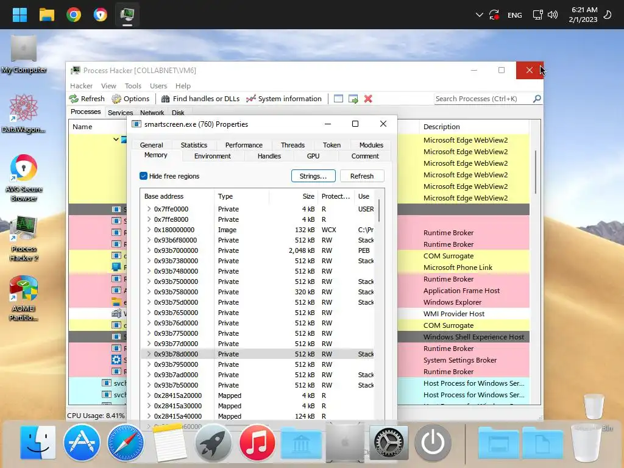Viewport: 624px width, 468px height.
Task: Click the Strings... button
Action: tap(313, 176)
